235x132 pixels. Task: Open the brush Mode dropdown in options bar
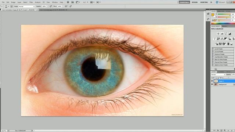(x=27, y=7)
